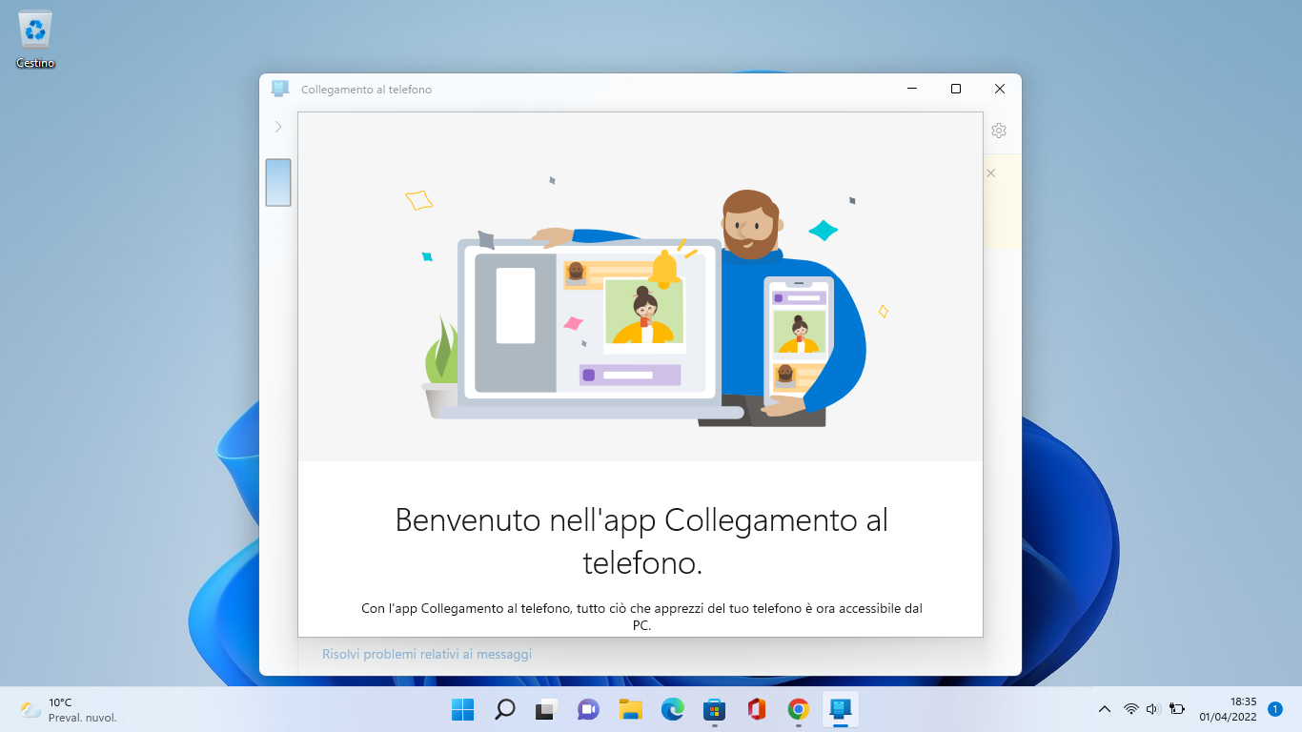This screenshot has height=732, width=1302.
Task: Open File Explorer from taskbar
Action: pos(630,709)
